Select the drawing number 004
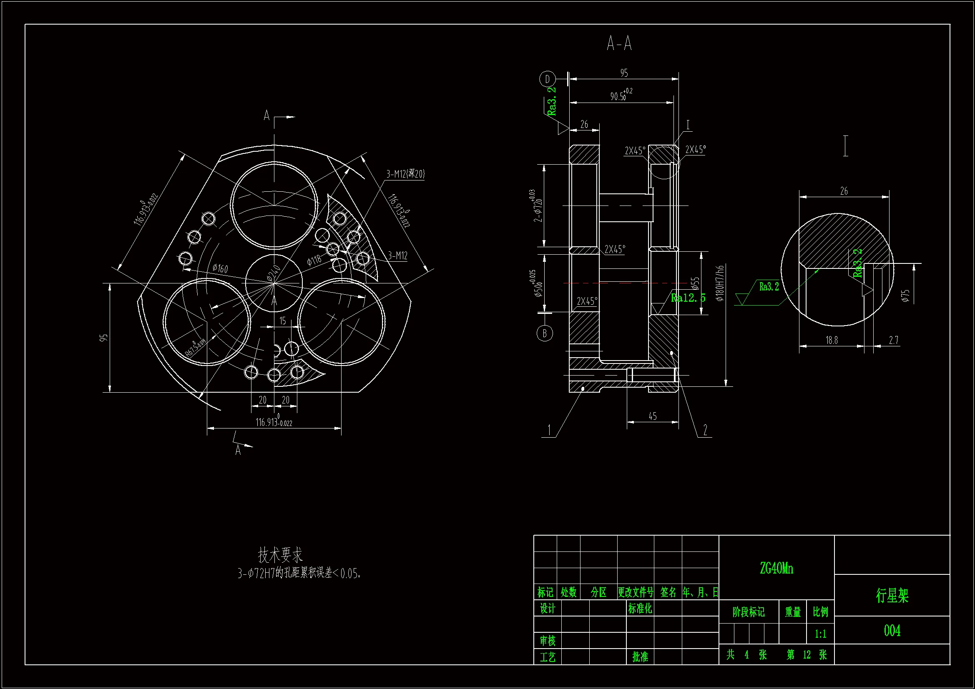975x689 pixels. click(x=892, y=630)
